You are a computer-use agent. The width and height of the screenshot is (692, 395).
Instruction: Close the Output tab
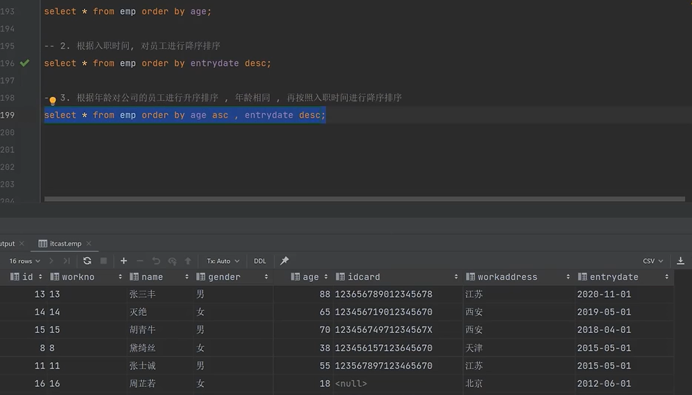tap(22, 243)
